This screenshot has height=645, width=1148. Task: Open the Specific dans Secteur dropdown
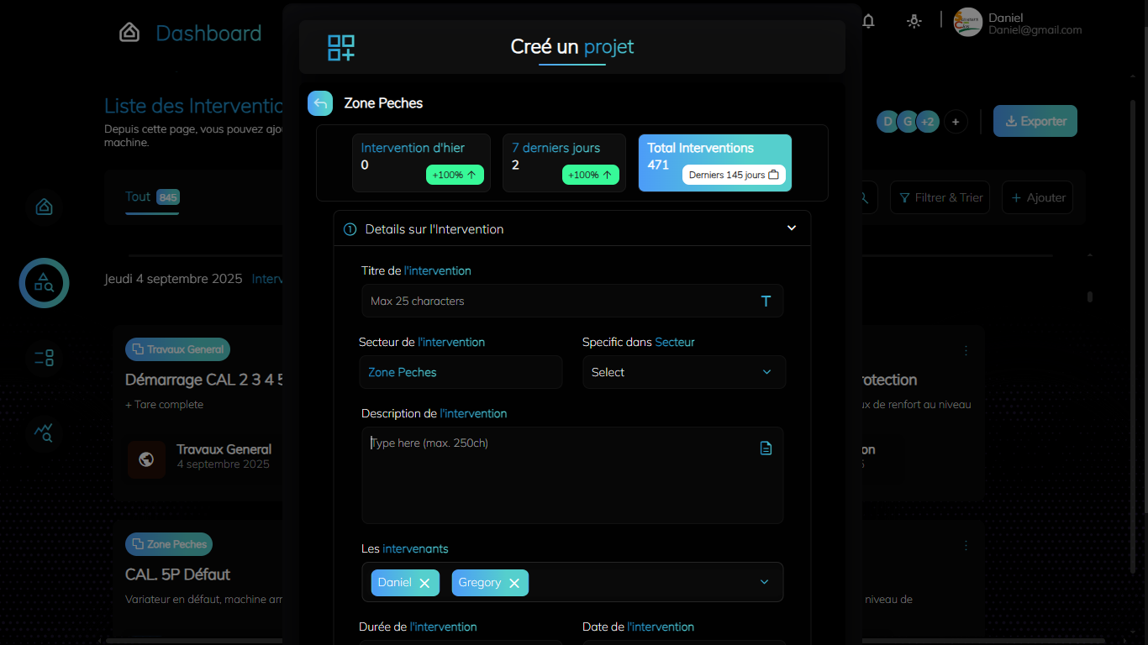pyautogui.click(x=683, y=372)
